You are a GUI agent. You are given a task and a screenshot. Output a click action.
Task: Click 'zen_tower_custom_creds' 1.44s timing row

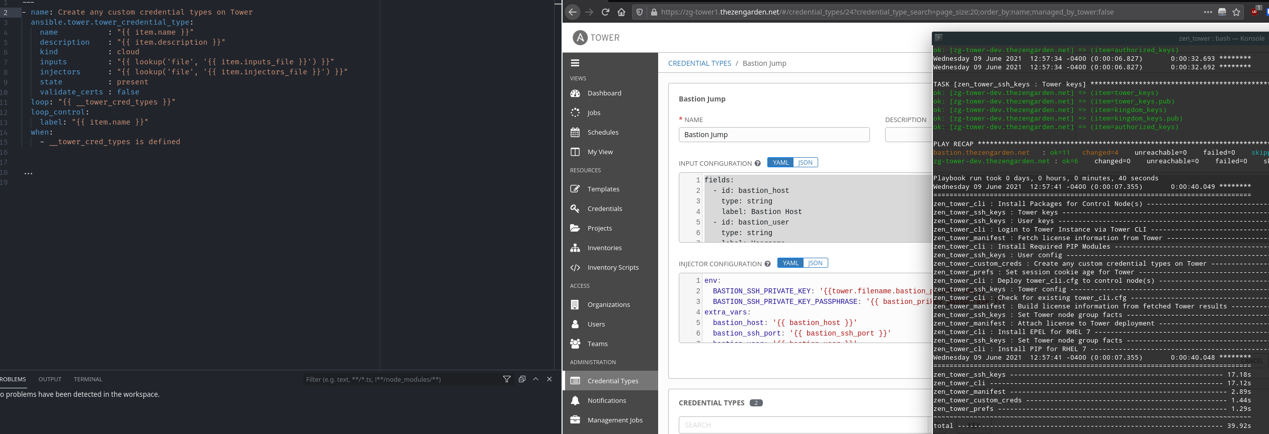coord(1092,400)
